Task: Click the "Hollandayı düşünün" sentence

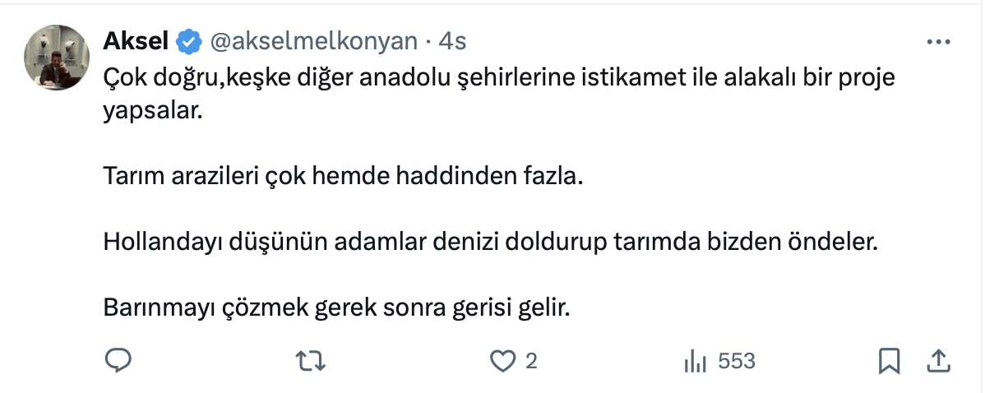Action: 491,243
